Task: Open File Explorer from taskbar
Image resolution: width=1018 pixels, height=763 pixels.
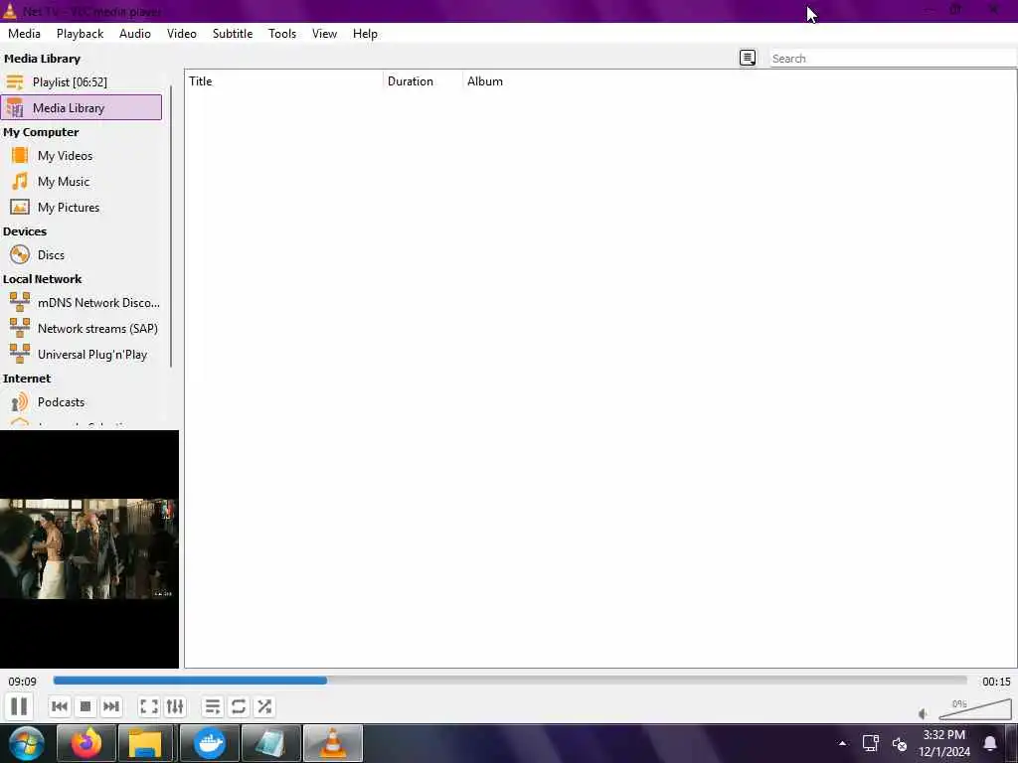Action: tap(145, 743)
